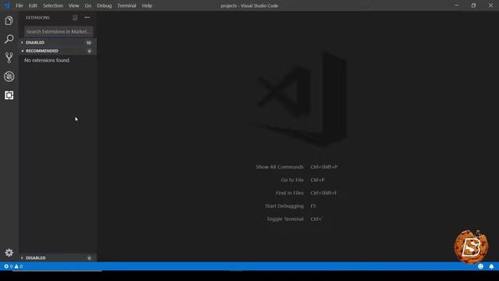
Task: Open Extensions More Actions ellipsis menu
Action: pos(87,17)
